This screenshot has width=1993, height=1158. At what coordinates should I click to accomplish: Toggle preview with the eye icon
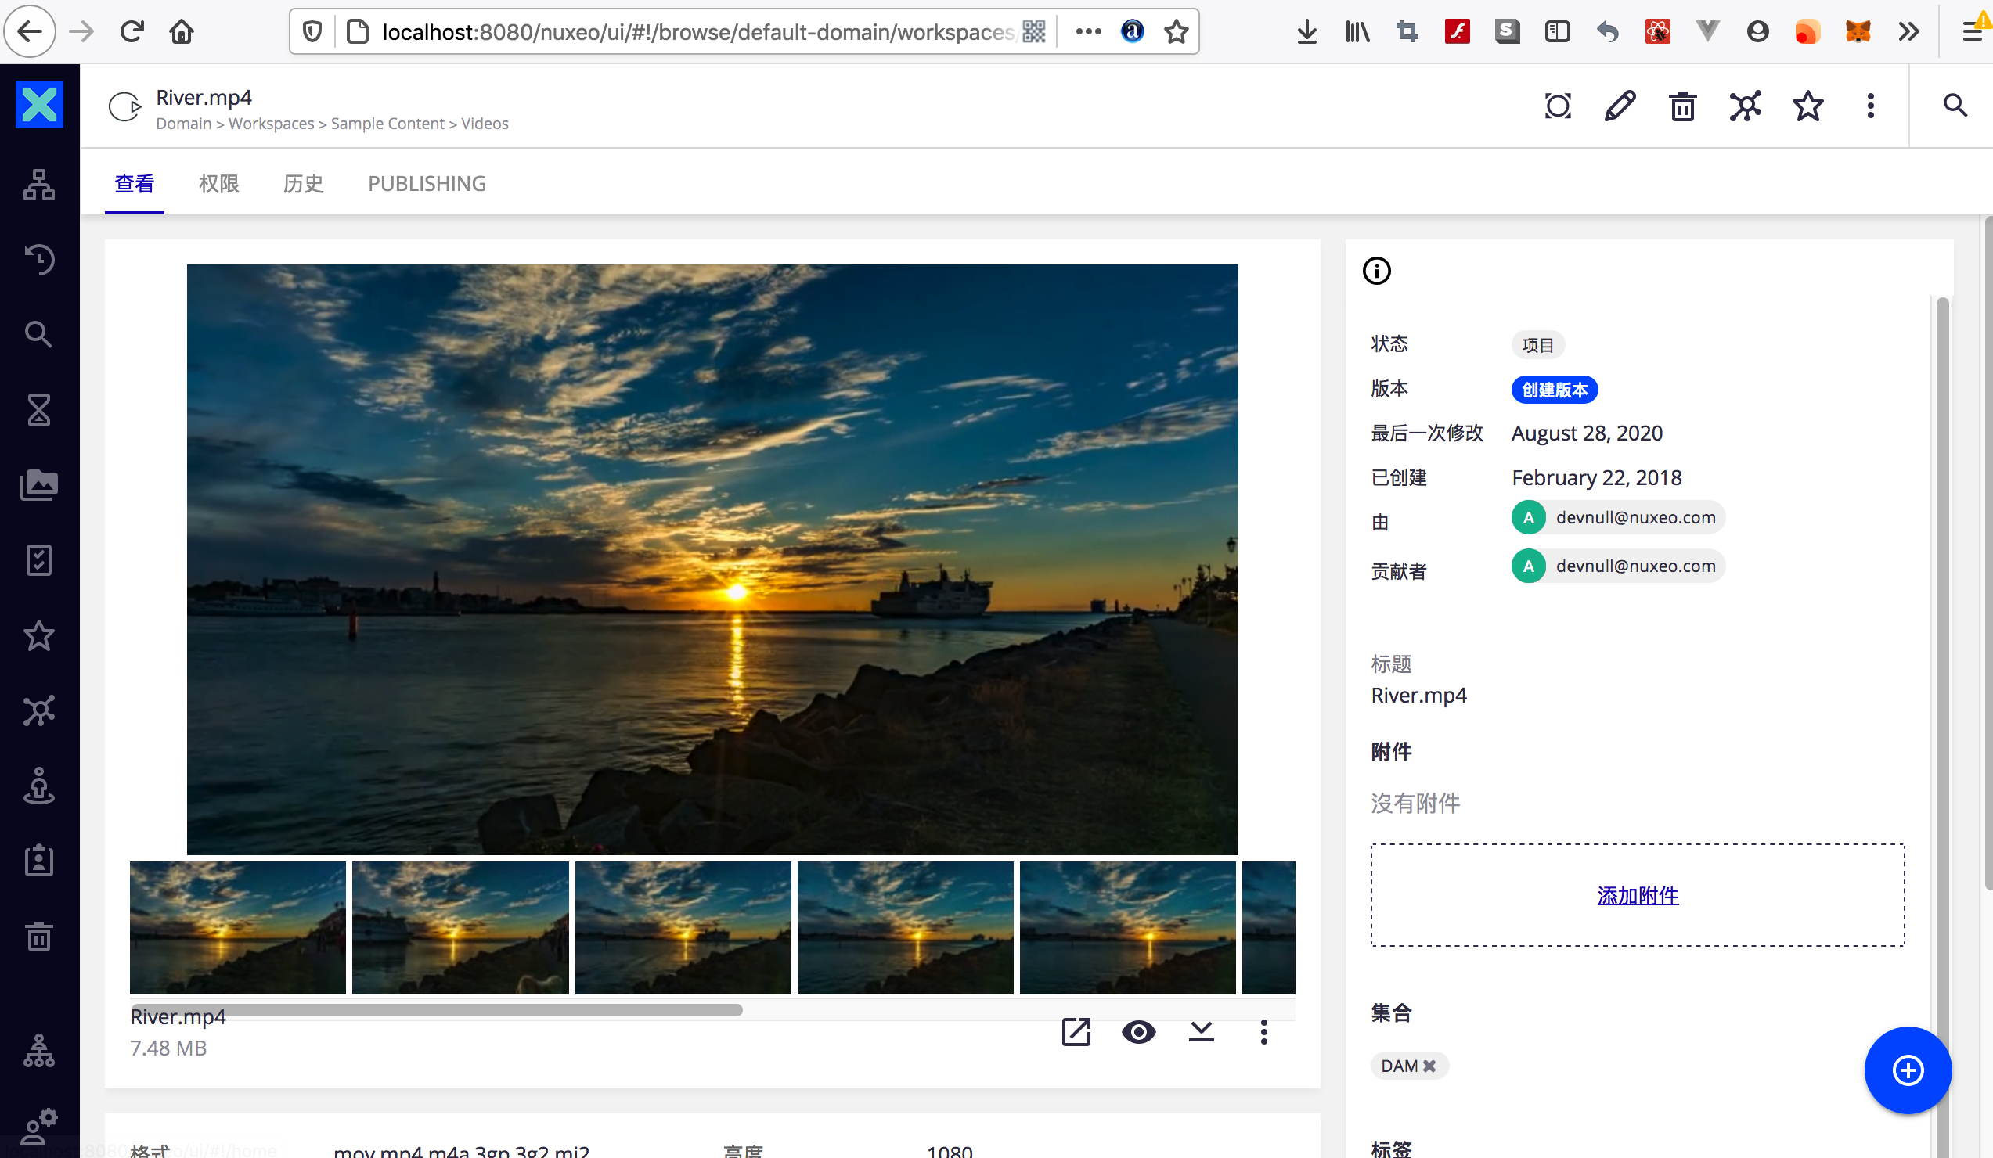[x=1138, y=1031]
